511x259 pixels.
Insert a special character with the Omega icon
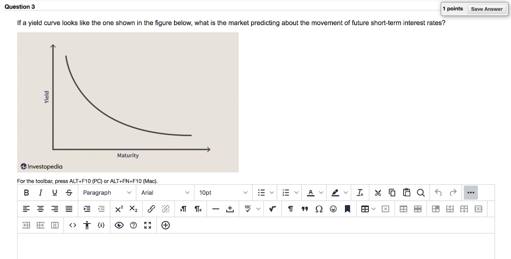[319, 209]
